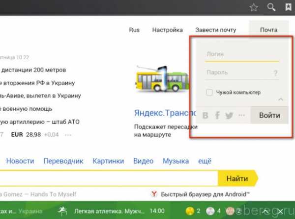This screenshot has height=219, width=295.
Task: Click the silver medal count icon
Action: [x=210, y=211]
